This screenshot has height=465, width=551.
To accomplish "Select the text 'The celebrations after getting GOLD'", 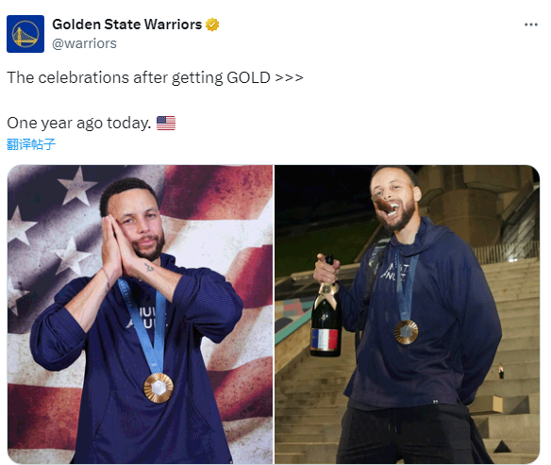I will pyautogui.click(x=139, y=77).
